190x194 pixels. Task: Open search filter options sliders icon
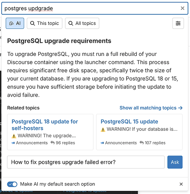178,23
